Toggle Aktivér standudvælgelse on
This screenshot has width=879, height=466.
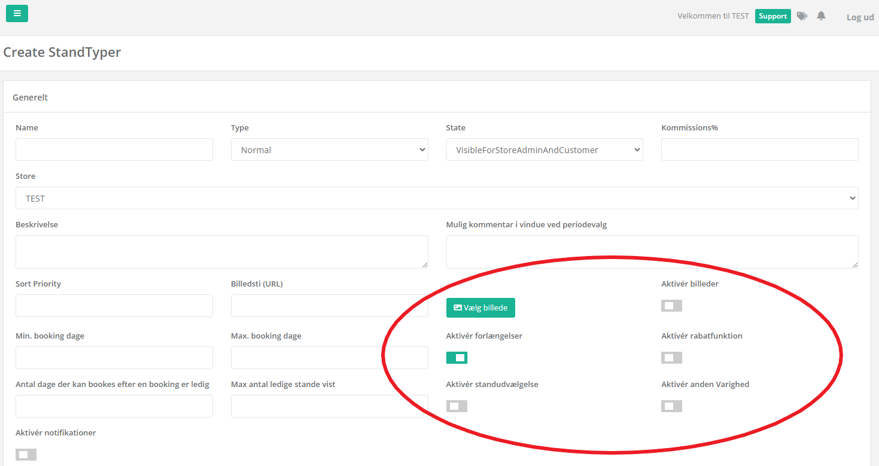(457, 406)
